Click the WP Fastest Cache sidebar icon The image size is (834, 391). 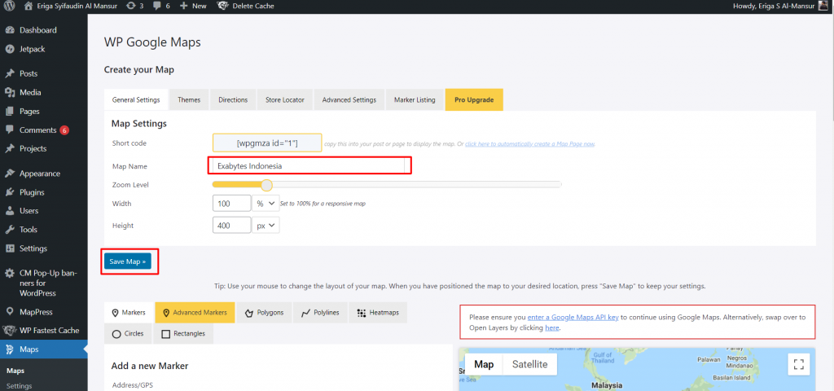tap(10, 331)
